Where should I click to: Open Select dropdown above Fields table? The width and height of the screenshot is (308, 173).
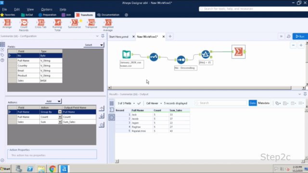pyautogui.click(x=94, y=45)
